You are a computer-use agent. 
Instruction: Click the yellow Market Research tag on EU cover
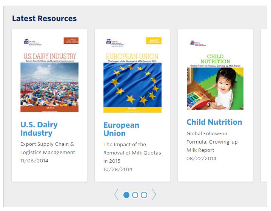[x=154, y=41]
